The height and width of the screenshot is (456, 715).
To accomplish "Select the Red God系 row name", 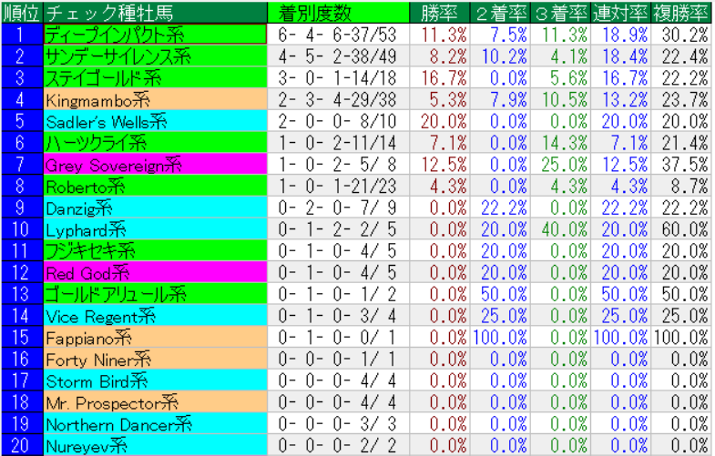I will pos(155,272).
